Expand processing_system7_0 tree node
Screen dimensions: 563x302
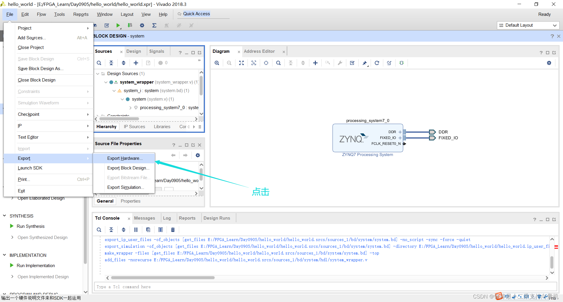tap(130, 108)
